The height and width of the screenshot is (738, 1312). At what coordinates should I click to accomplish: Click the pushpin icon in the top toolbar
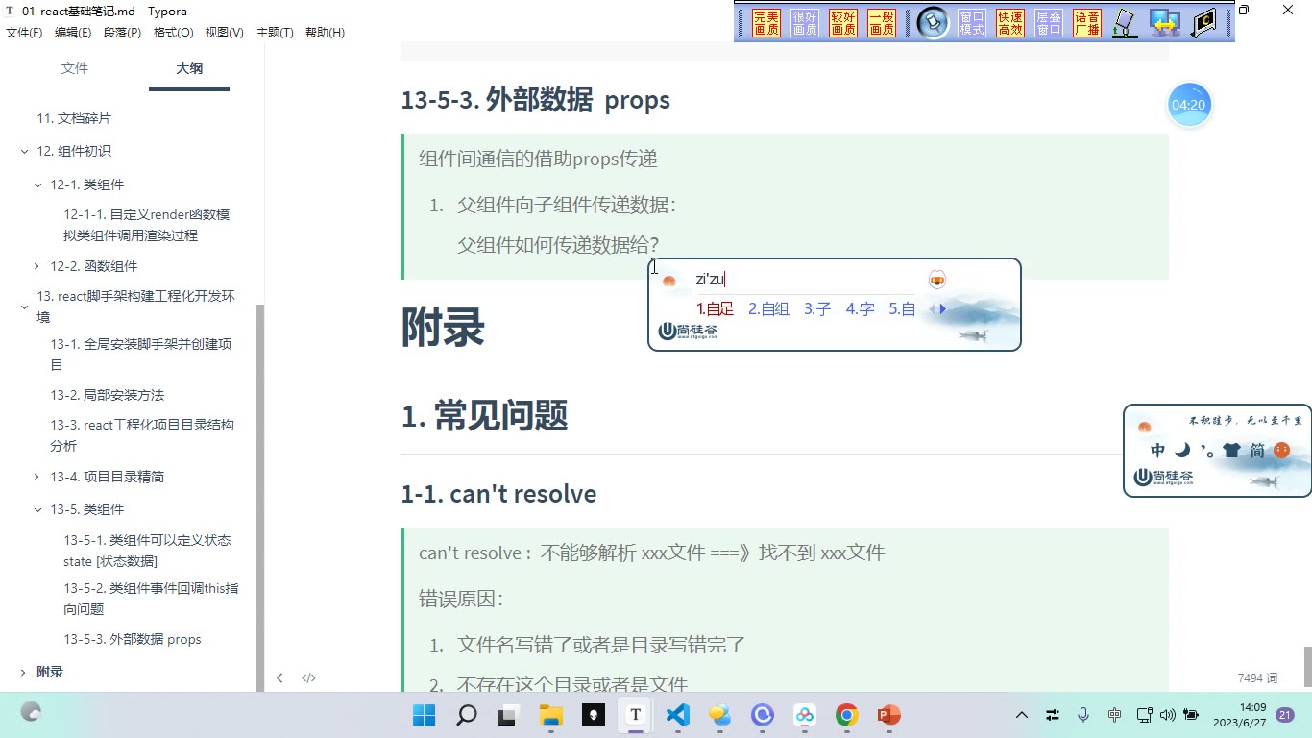click(x=933, y=23)
